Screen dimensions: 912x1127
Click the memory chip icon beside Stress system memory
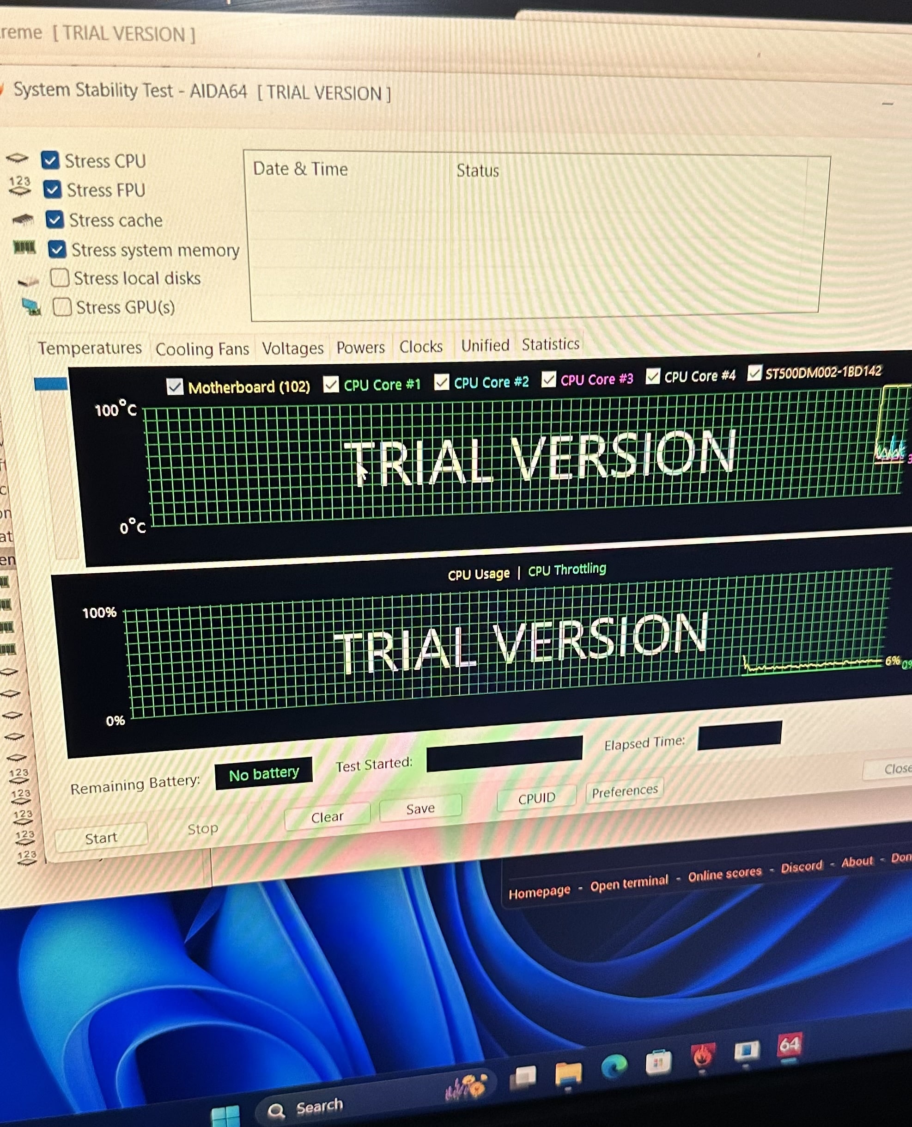(24, 247)
